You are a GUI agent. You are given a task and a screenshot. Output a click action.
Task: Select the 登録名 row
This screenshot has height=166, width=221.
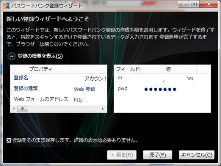pos(58,78)
